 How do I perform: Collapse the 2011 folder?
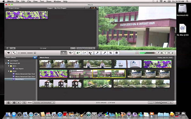tap(9, 66)
